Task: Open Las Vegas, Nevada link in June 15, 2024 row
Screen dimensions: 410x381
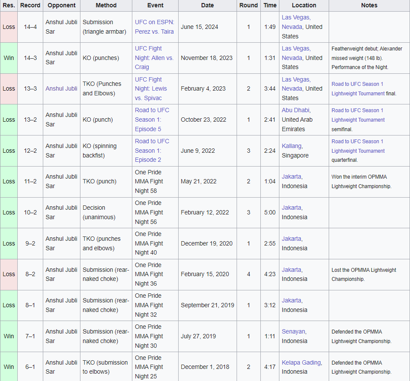Action: 296,22
